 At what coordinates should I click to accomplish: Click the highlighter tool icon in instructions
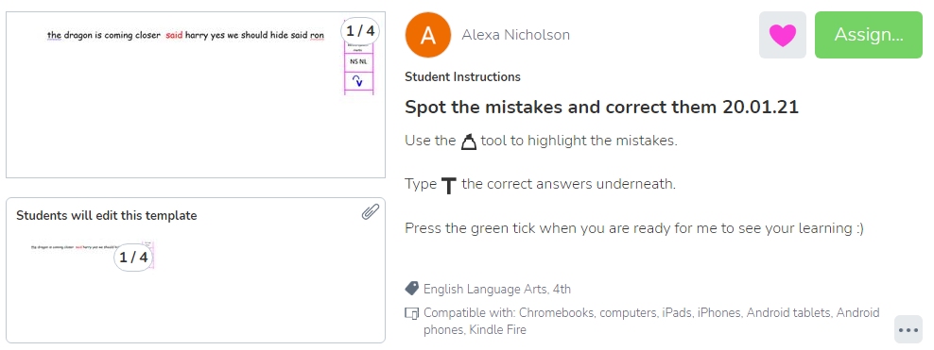469,142
